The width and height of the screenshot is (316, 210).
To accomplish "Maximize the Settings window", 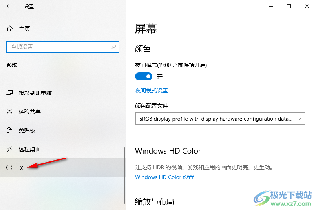I will click(289, 6).
